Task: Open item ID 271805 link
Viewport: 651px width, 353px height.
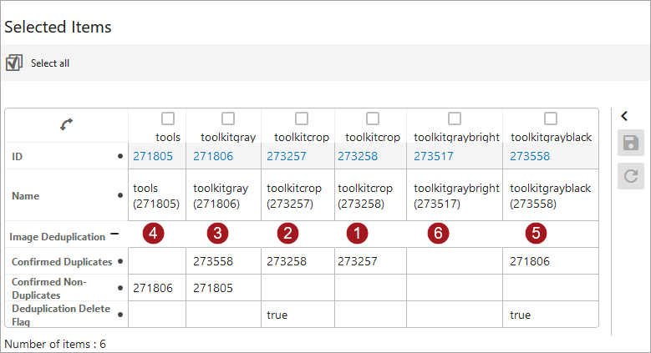Action: [x=152, y=156]
